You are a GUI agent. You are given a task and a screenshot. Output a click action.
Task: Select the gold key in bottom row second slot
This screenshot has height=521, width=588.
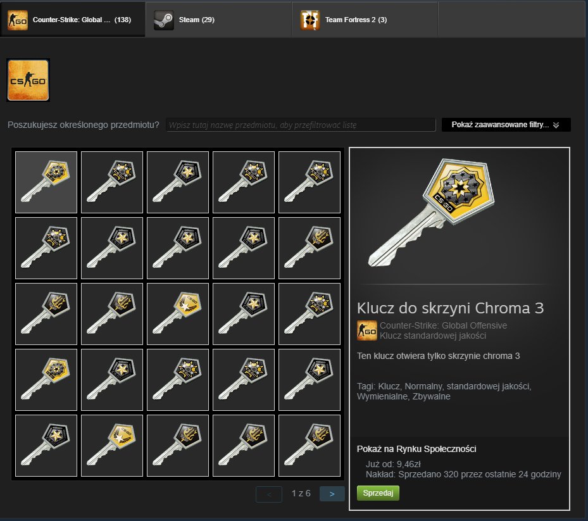coord(112,446)
